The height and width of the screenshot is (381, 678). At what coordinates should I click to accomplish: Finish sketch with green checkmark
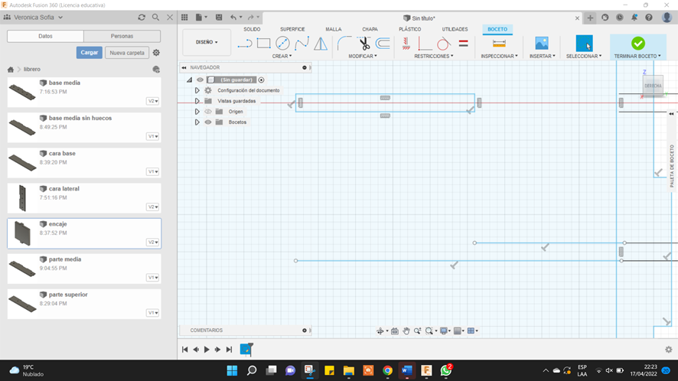pyautogui.click(x=637, y=44)
